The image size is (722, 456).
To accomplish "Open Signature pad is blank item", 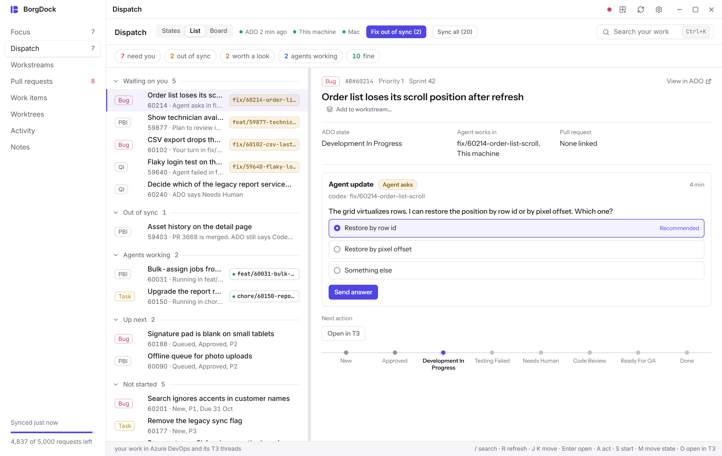I will [207, 339].
